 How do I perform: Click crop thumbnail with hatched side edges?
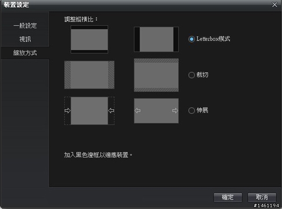(x=89, y=75)
